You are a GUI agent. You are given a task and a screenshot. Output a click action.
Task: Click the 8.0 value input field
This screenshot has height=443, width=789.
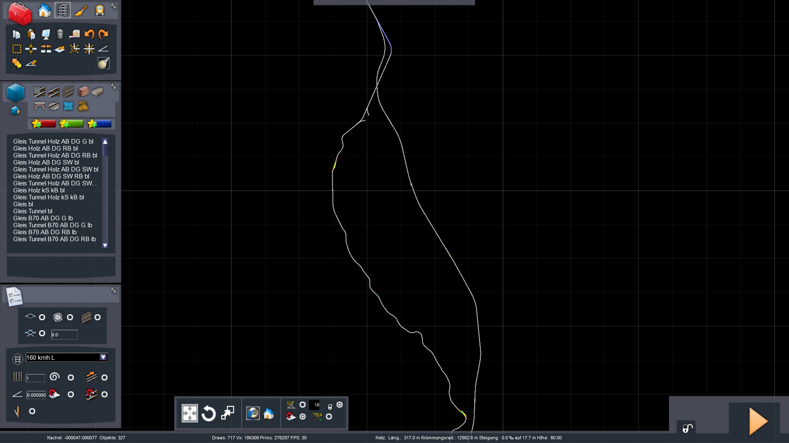(x=64, y=335)
